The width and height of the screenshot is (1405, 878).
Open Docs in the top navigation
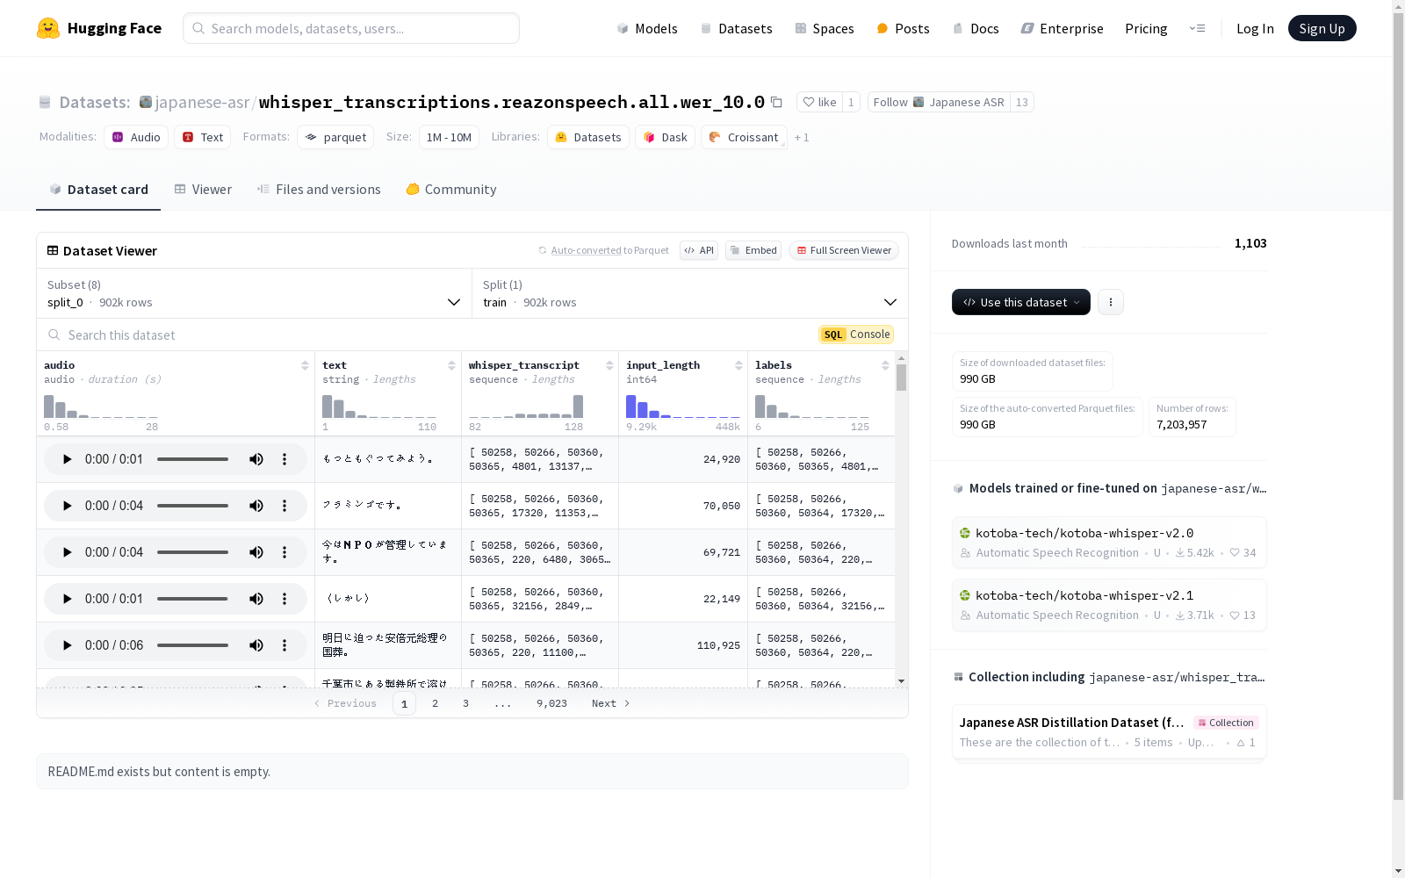976,29
